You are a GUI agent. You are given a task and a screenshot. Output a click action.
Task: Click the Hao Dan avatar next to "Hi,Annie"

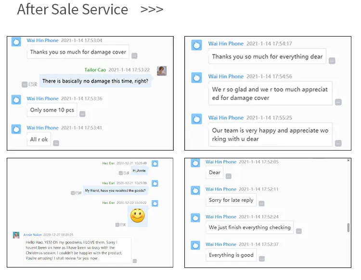(x=155, y=164)
